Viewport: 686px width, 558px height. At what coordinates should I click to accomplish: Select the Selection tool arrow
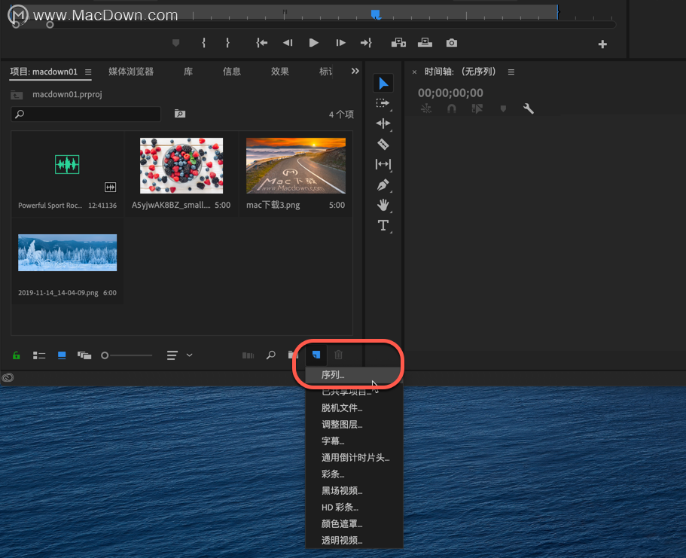click(383, 83)
